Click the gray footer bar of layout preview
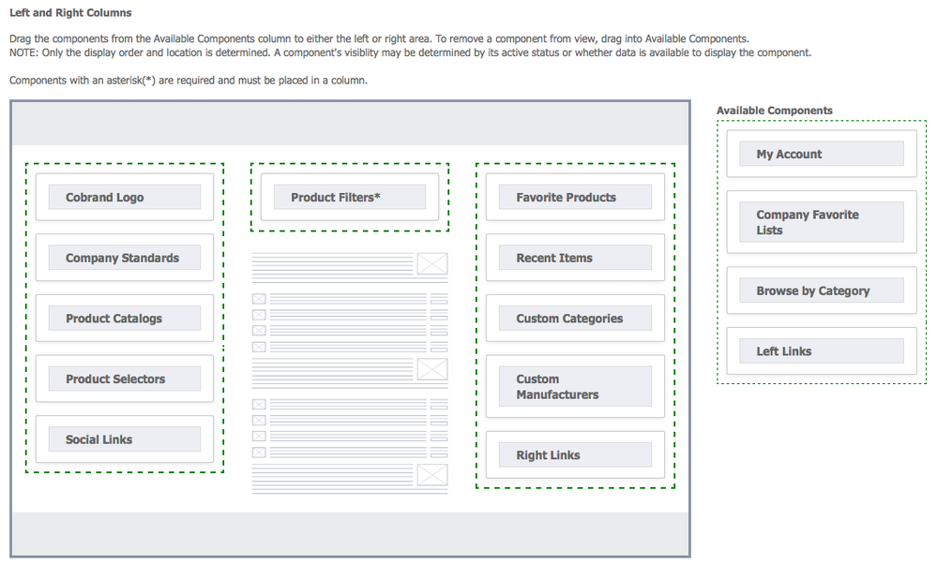Viewport: 937px width, 565px height. click(351, 532)
